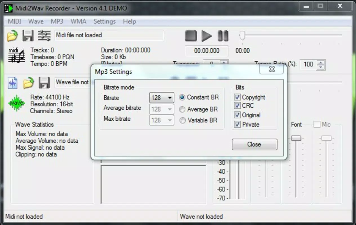The width and height of the screenshot is (356, 225).
Task: Click the 'Clipping: no data' text
Action: 36,154
